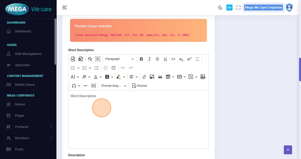Go to Role Management in sidebar
This screenshot has width=301, height=159.
tap(28, 54)
